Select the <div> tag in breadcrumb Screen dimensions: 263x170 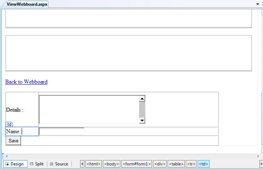(160, 164)
